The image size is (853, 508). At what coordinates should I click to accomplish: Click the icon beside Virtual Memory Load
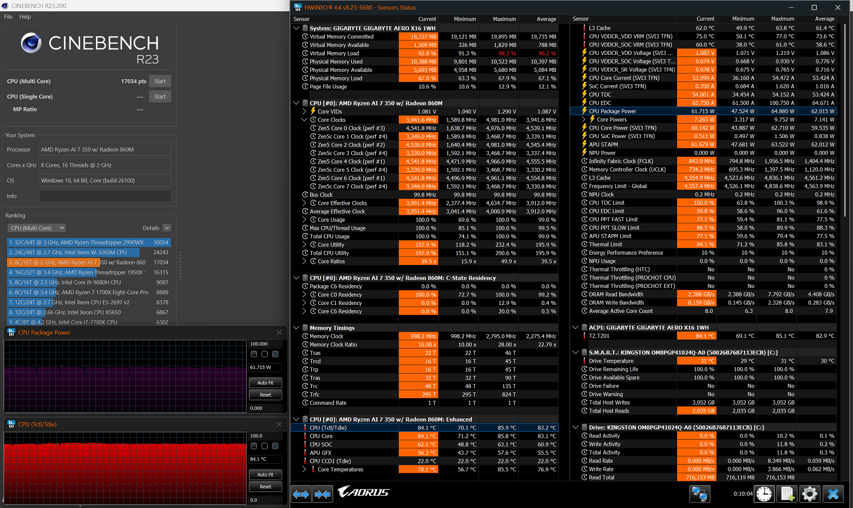(x=305, y=53)
